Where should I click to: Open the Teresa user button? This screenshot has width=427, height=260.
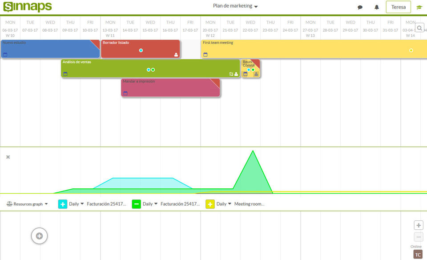[x=399, y=7]
